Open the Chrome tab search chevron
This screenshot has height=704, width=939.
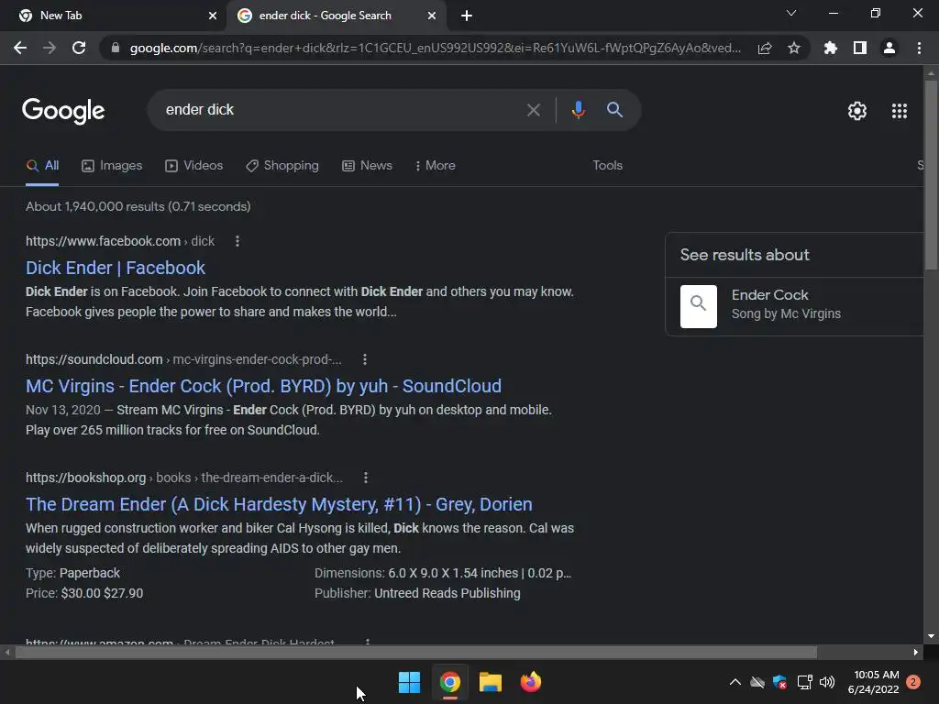791,13
